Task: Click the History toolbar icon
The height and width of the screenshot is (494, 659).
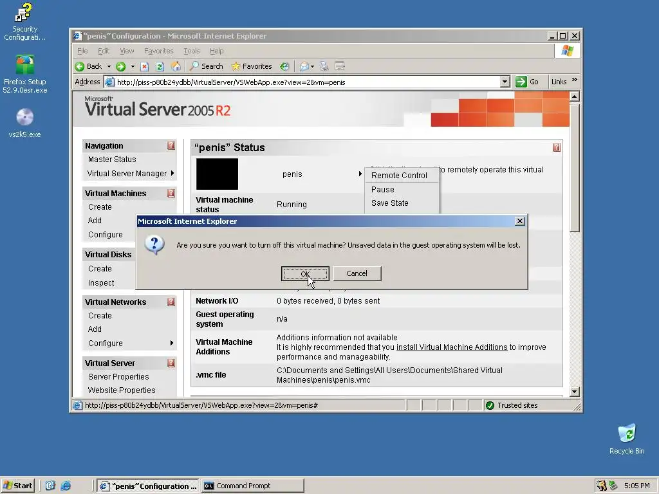Action: coord(284,66)
